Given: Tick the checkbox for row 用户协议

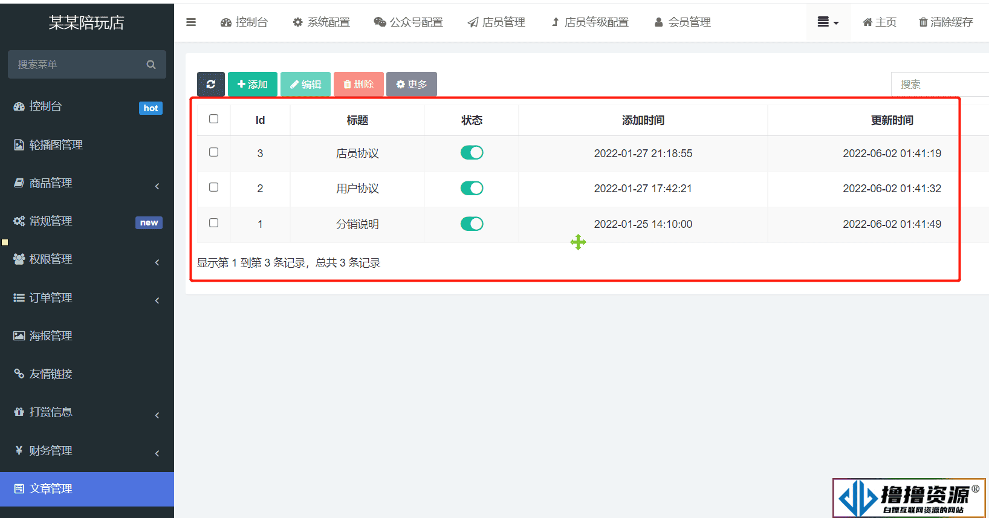Looking at the screenshot, I should [x=213, y=187].
